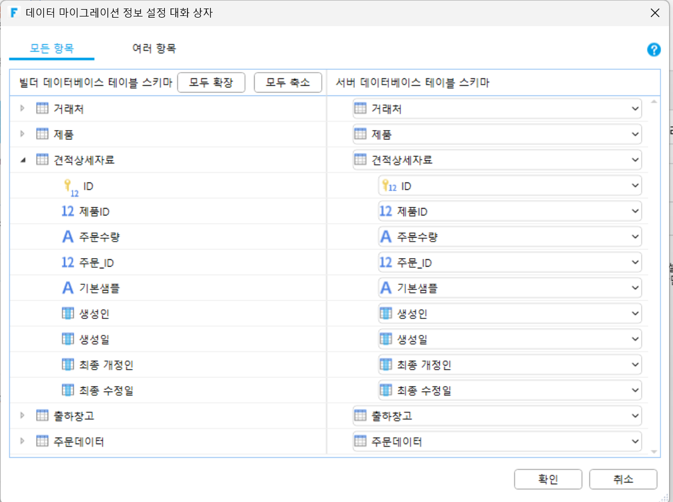Image resolution: width=673 pixels, height=502 pixels.
Task: Click the 확인 button
Action: click(548, 479)
